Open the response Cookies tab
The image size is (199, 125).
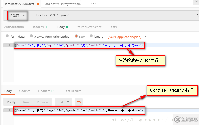[25, 91]
